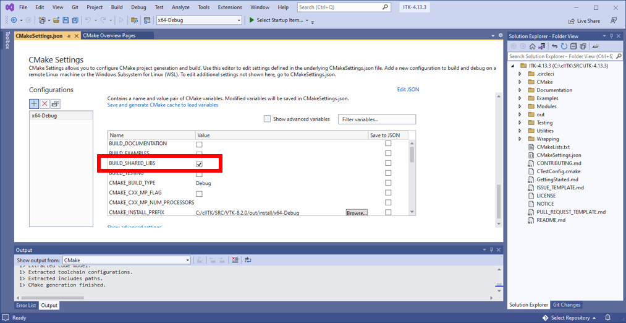Save the current file with the Save icon

tap(66, 20)
